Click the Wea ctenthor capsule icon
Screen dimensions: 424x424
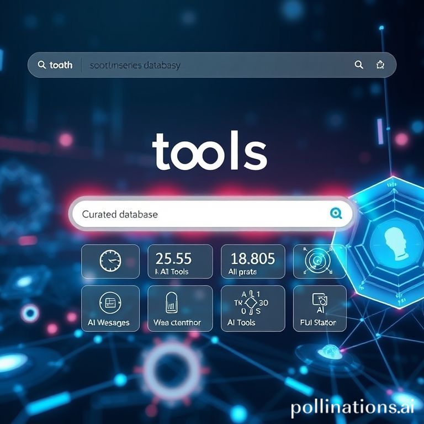pos(171,303)
